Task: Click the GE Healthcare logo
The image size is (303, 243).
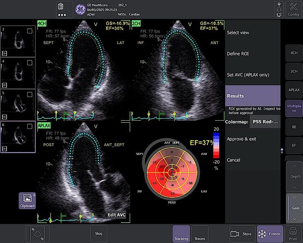Action: pyautogui.click(x=80, y=9)
